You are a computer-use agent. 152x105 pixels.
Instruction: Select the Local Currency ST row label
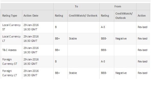11,27
